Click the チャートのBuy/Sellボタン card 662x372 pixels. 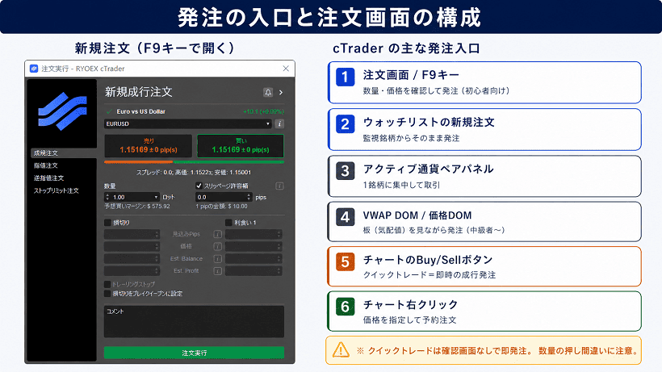(484, 266)
